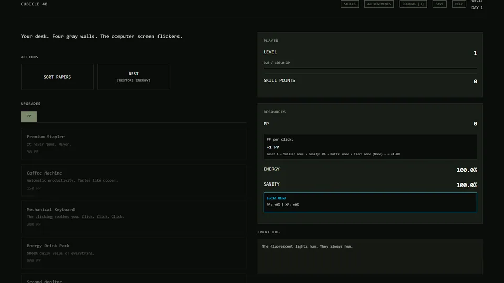Click the PP per click info box

[370, 147]
